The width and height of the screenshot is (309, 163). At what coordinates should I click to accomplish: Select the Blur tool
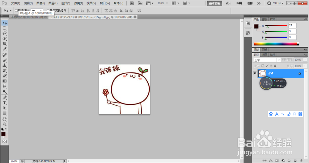click(5, 86)
